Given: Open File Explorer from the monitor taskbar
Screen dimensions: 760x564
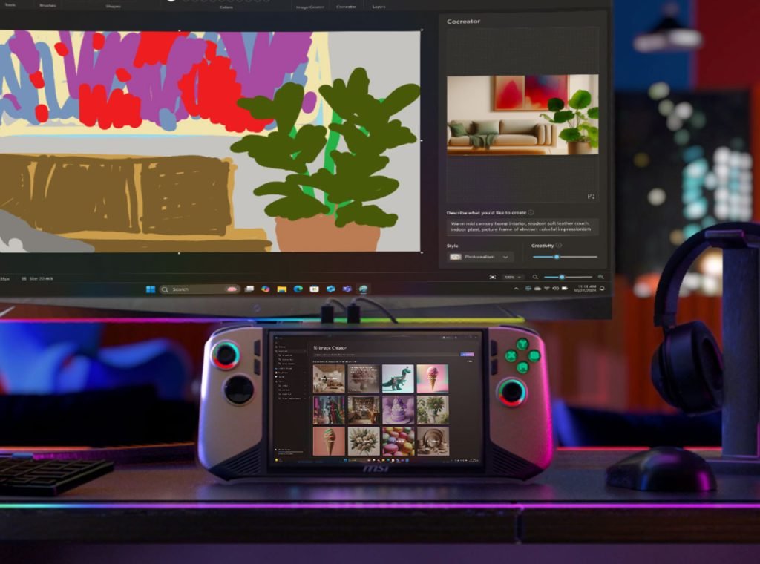Looking at the screenshot, I should click(x=281, y=289).
